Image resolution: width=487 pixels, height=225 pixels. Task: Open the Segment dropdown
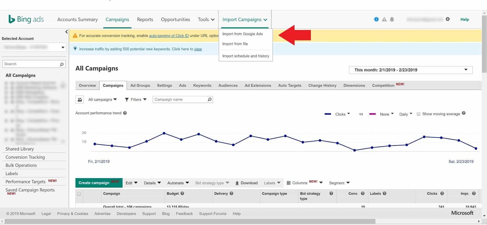(339, 183)
